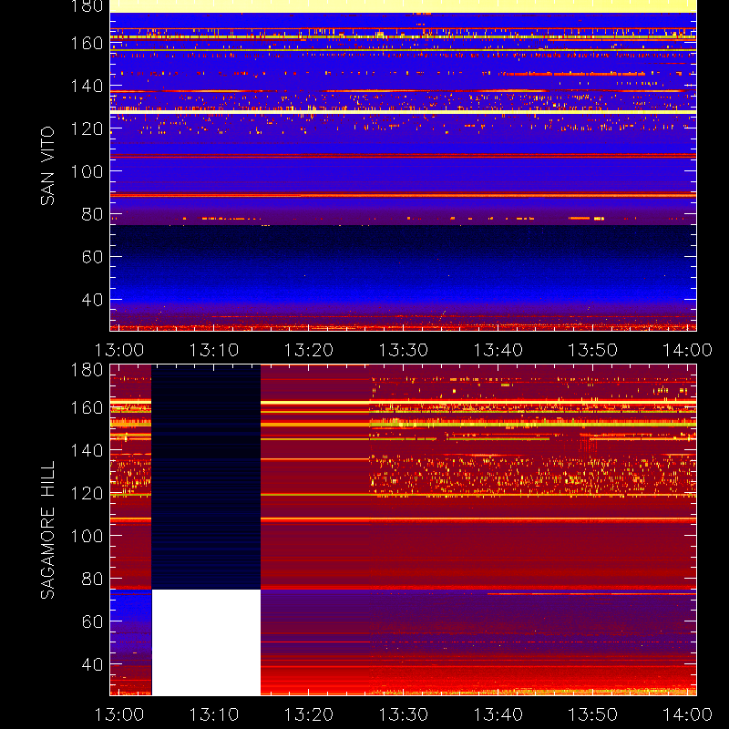This screenshot has height=729, width=729.
Task: Click the 80 tick label on Sagamore Hill plot
Action: coord(92,579)
